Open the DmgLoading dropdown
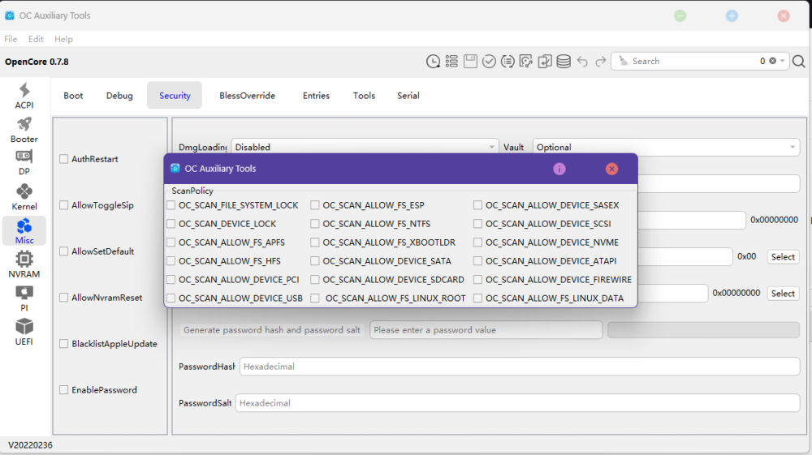This screenshot has width=812, height=455. point(365,147)
